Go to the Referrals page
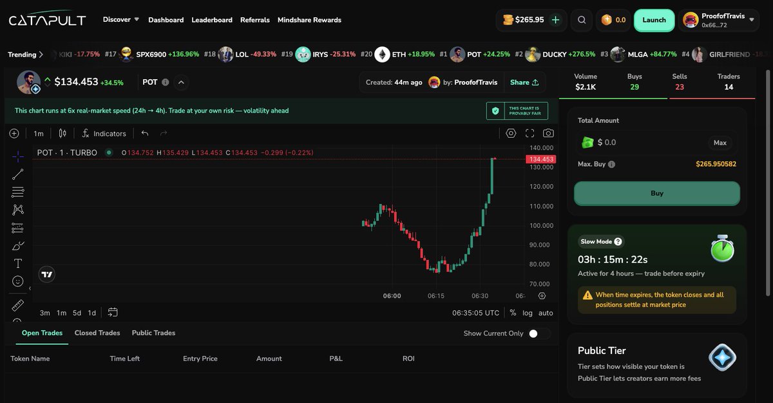This screenshot has height=403, width=773. coord(255,20)
